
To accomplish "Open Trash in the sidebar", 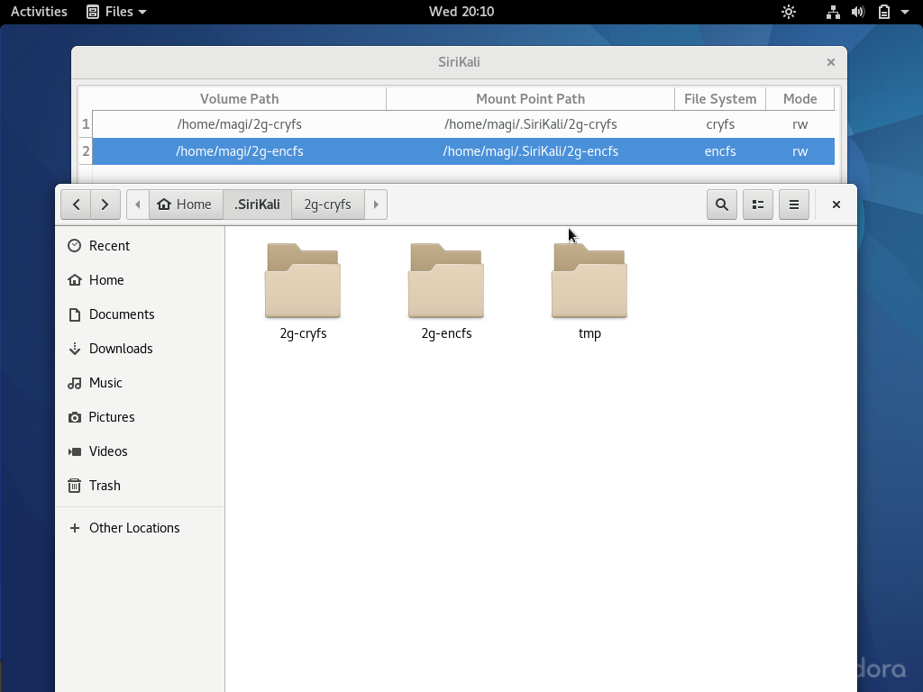I will 140,486.
